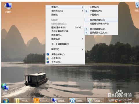Image resolution: width=139 pixels, height=104 pixels.
Task: Expand the 查看(V) submenu arrow
Action: tap(82, 7)
